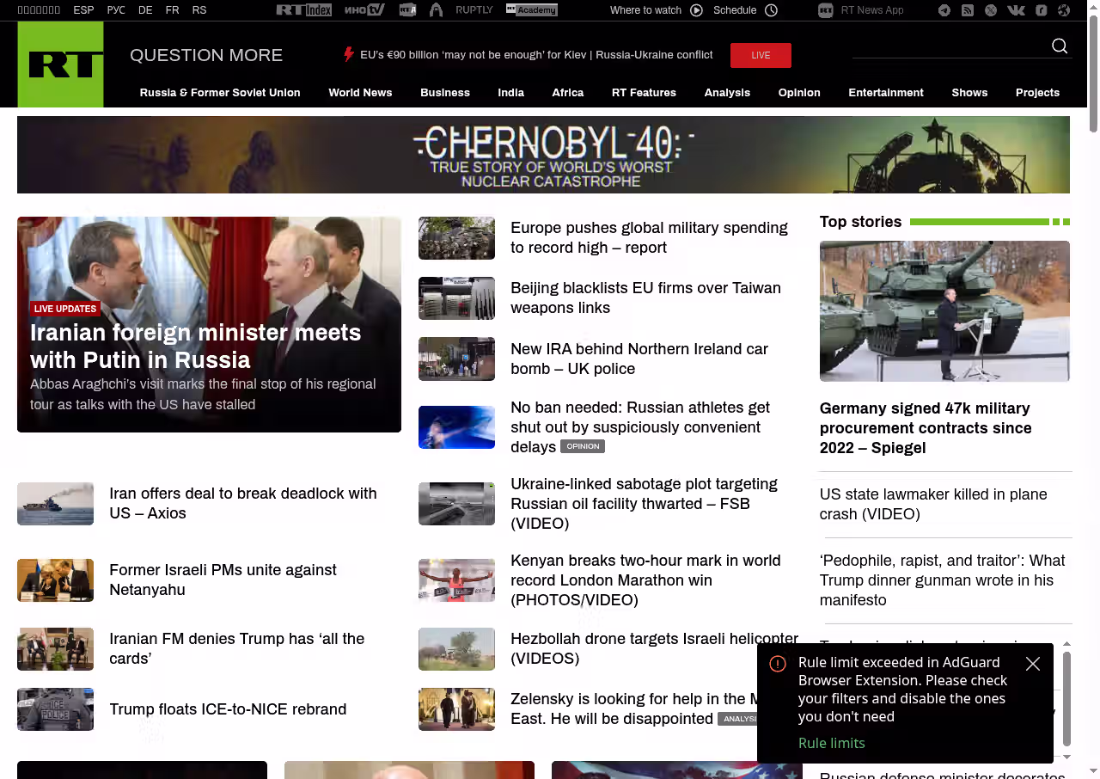Click the RT Index logo

(x=303, y=10)
